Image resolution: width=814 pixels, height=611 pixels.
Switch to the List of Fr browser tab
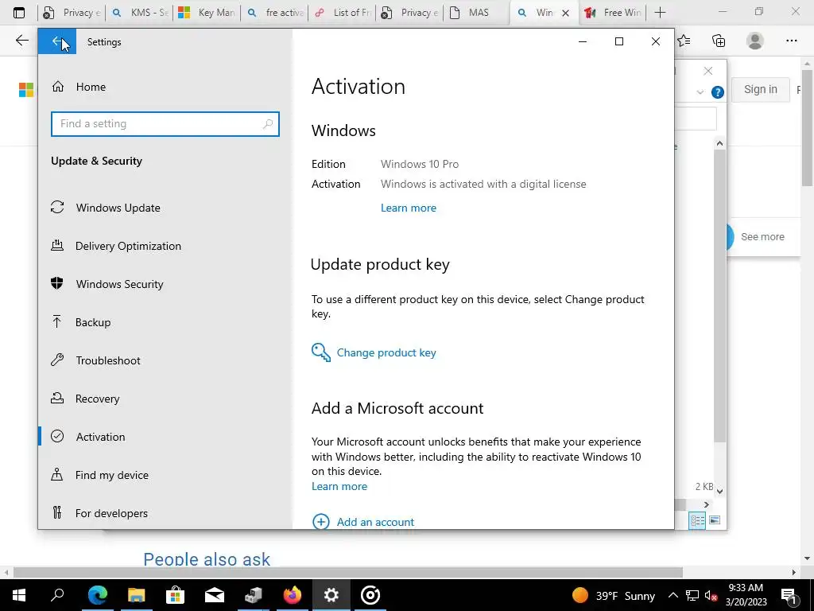point(342,13)
